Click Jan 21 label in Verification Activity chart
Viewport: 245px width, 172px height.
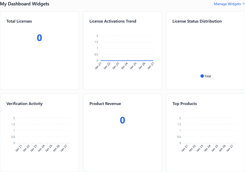19,148
